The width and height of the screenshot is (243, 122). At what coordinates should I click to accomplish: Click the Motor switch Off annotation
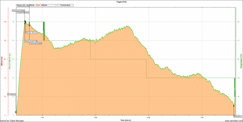[x=31, y=41]
